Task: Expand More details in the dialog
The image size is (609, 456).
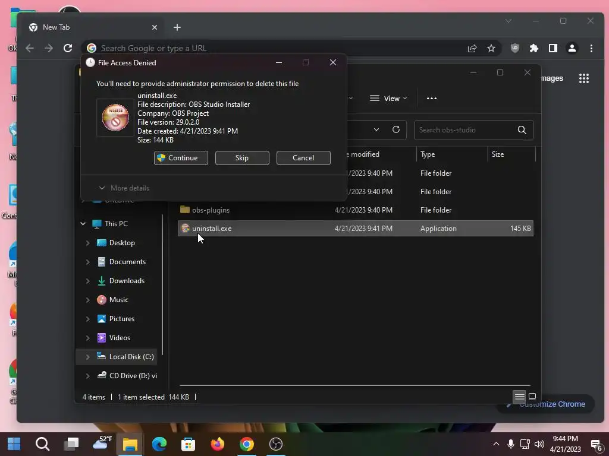Action: pos(124,188)
